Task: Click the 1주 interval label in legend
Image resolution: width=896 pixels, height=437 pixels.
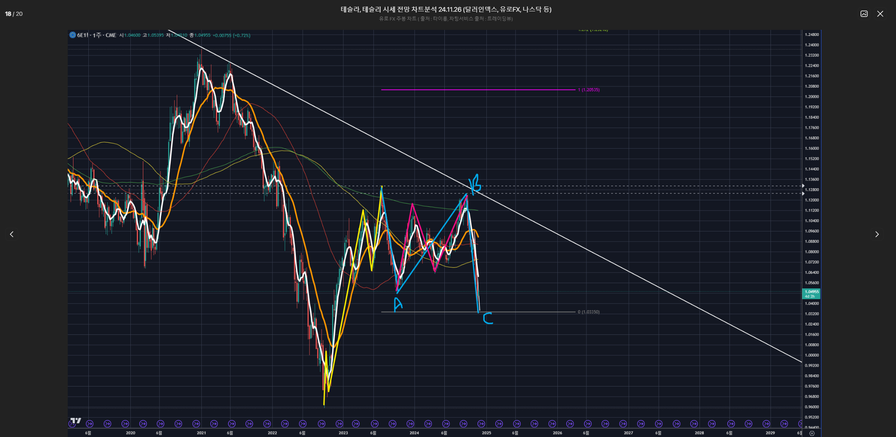Action: (x=97, y=35)
